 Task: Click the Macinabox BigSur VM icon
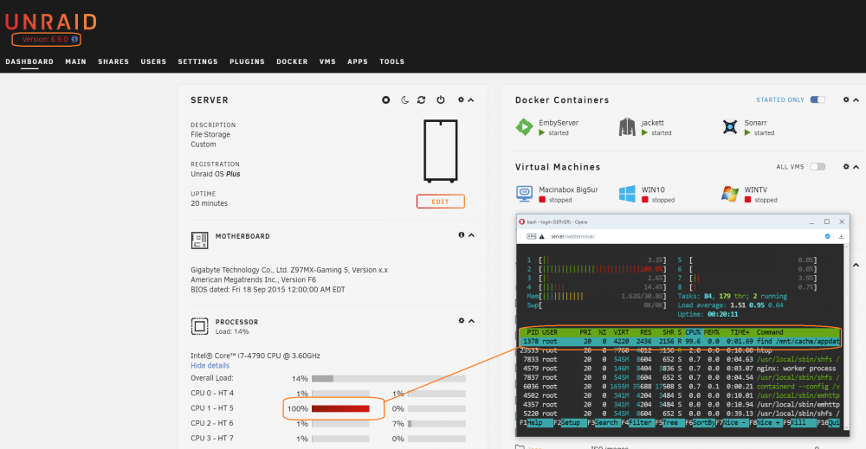[x=524, y=194]
